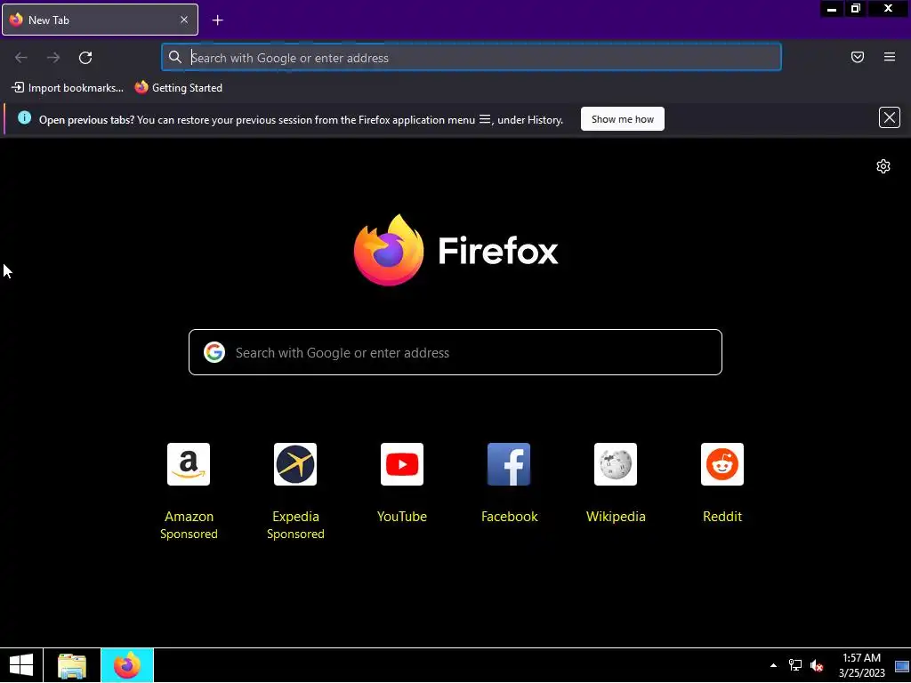Focus the address bar search field
The height and width of the screenshot is (683, 911).
pos(472,58)
